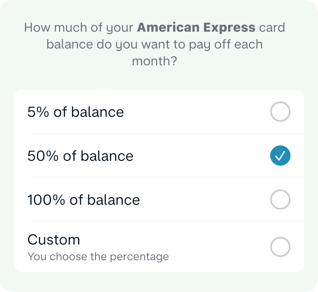This screenshot has height=292, width=318.
Task: Select the 100% of balance radio button
Action: coord(280,200)
